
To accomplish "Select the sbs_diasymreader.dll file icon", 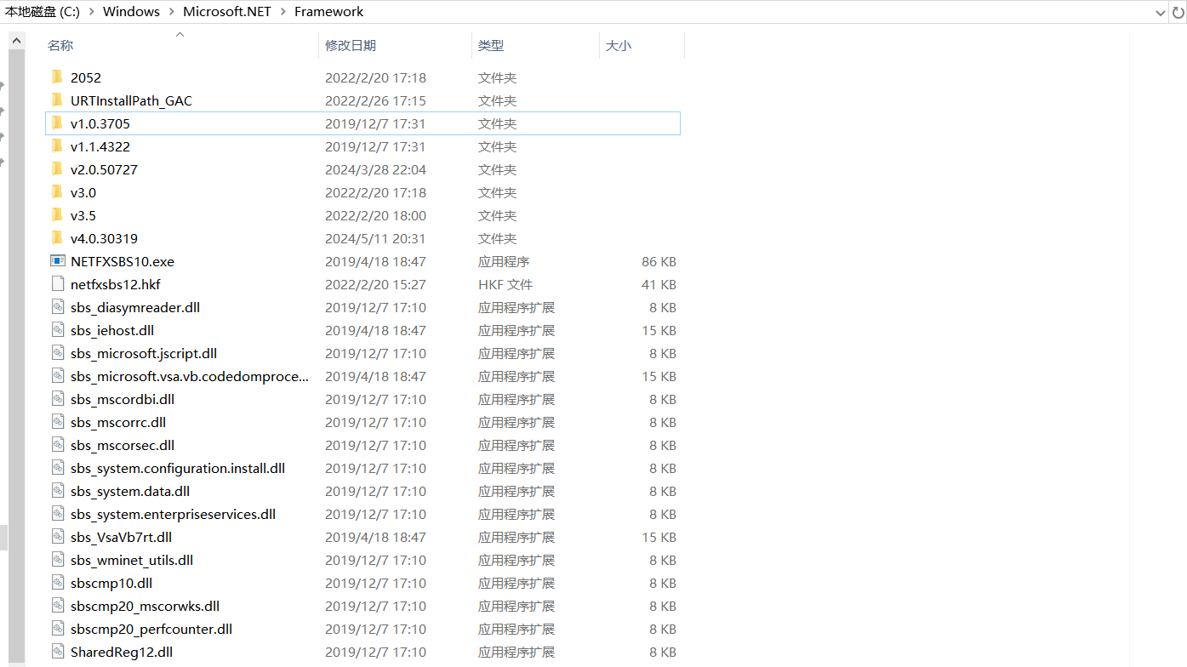I will (58, 307).
